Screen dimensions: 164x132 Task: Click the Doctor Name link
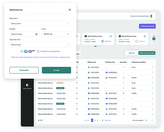144,16
